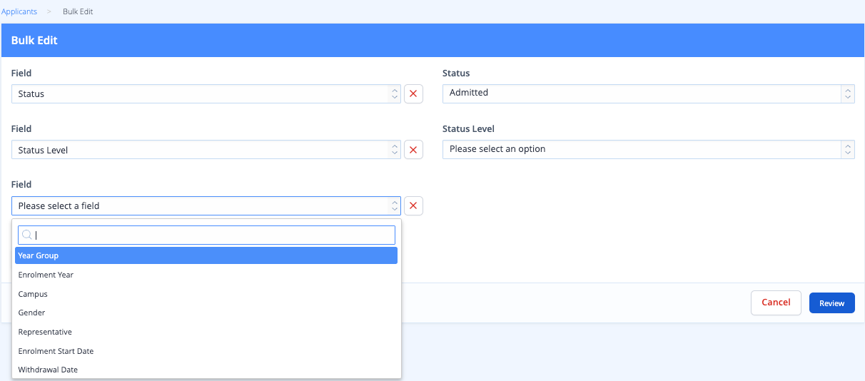Image resolution: width=865 pixels, height=381 pixels.
Task: Go to Applicants breadcrumb link
Action: 19,11
